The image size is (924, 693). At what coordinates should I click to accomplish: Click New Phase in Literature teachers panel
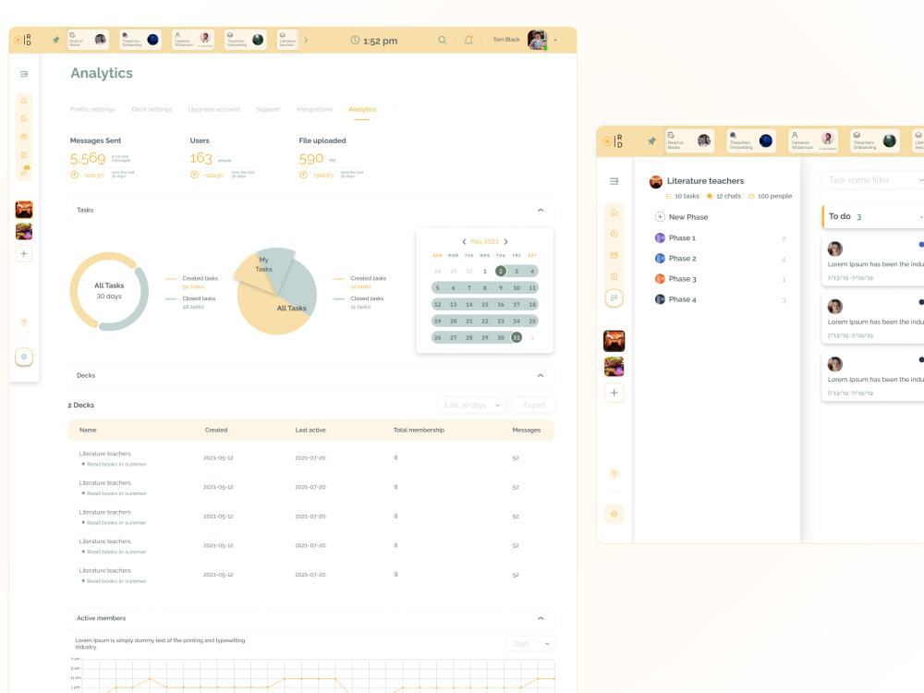688,217
